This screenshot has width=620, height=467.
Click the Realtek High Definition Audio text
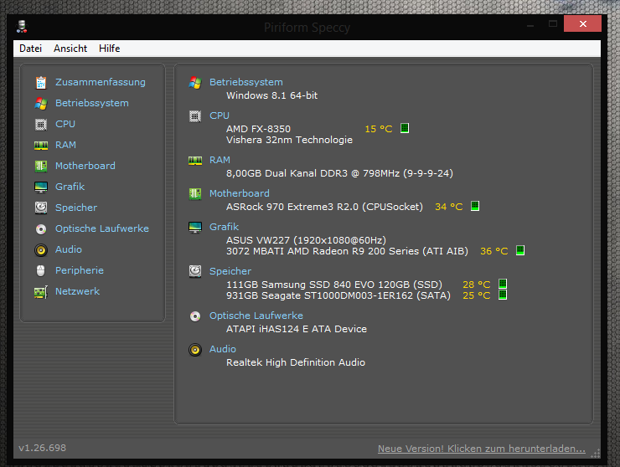(x=296, y=362)
